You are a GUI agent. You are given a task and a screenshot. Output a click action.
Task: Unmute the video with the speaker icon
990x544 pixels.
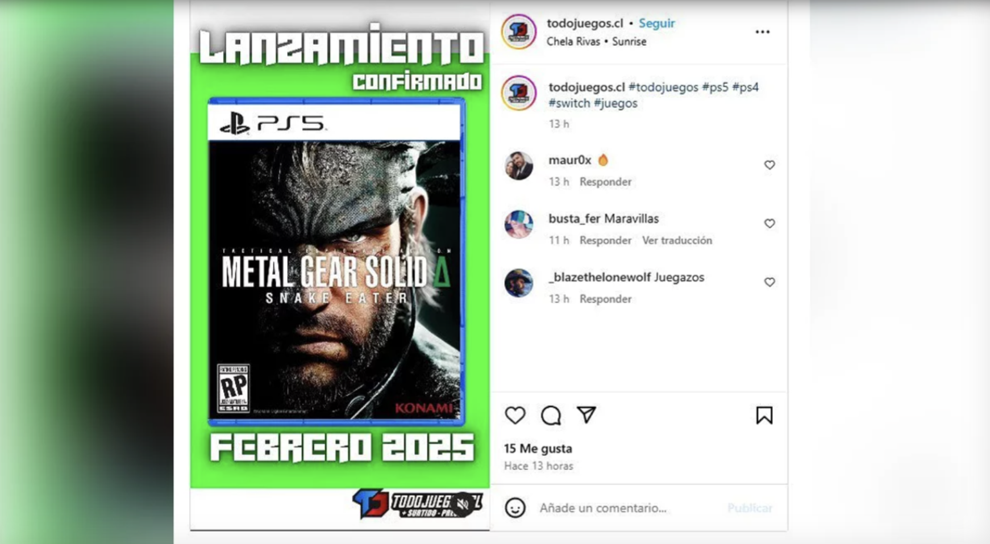coord(463,504)
